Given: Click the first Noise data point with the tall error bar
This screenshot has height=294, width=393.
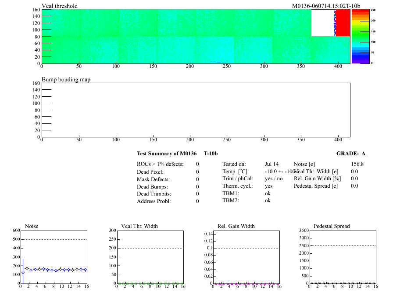Looking at the screenshot, I should 23,273.
